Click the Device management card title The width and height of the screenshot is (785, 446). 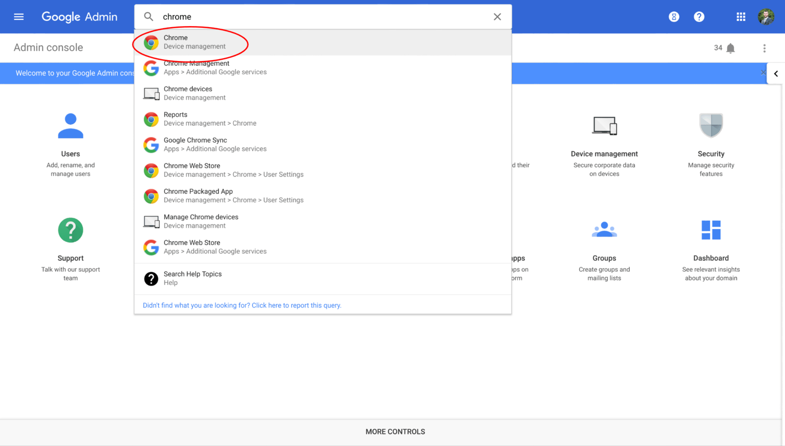click(604, 154)
